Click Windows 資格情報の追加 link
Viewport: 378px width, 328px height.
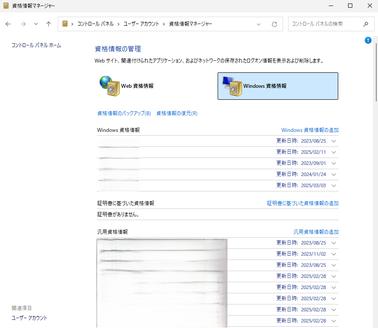click(x=310, y=130)
